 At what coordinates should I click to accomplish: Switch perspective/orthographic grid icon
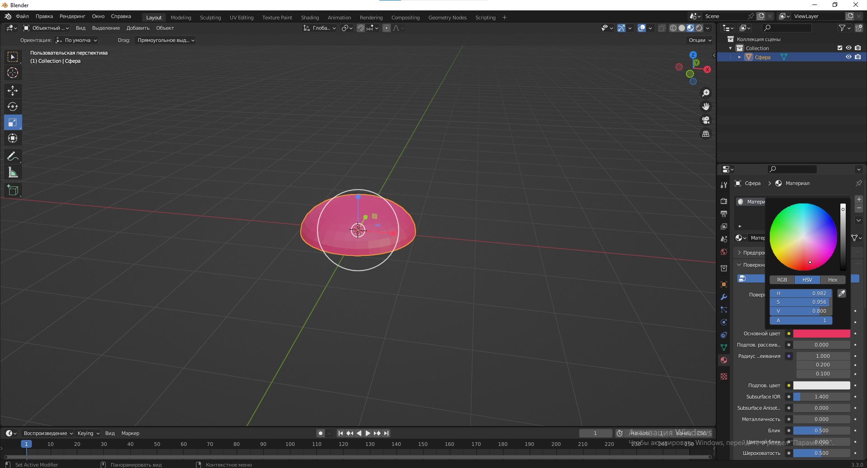coord(706,134)
